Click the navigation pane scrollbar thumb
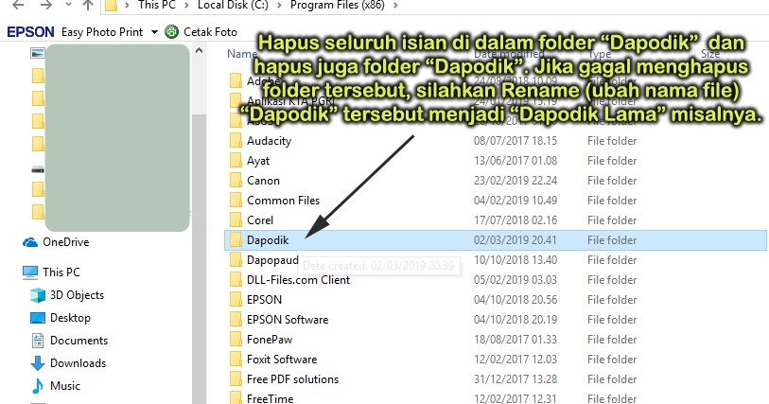 tap(200, 259)
